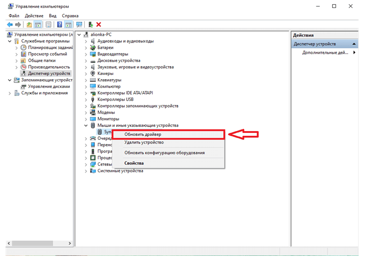Viewport: 371px width, 259px height.
Task: Click the shared folder icon beside Общие папки
Action: click(23, 61)
